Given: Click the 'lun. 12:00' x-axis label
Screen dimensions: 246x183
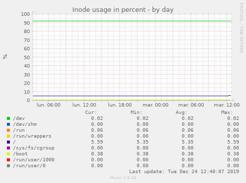Looking at the screenshot, I should tap(84, 105).
